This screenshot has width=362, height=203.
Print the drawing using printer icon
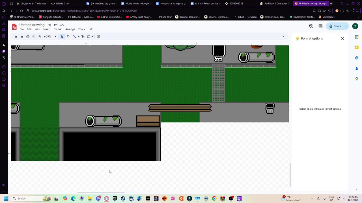click(x=28, y=37)
